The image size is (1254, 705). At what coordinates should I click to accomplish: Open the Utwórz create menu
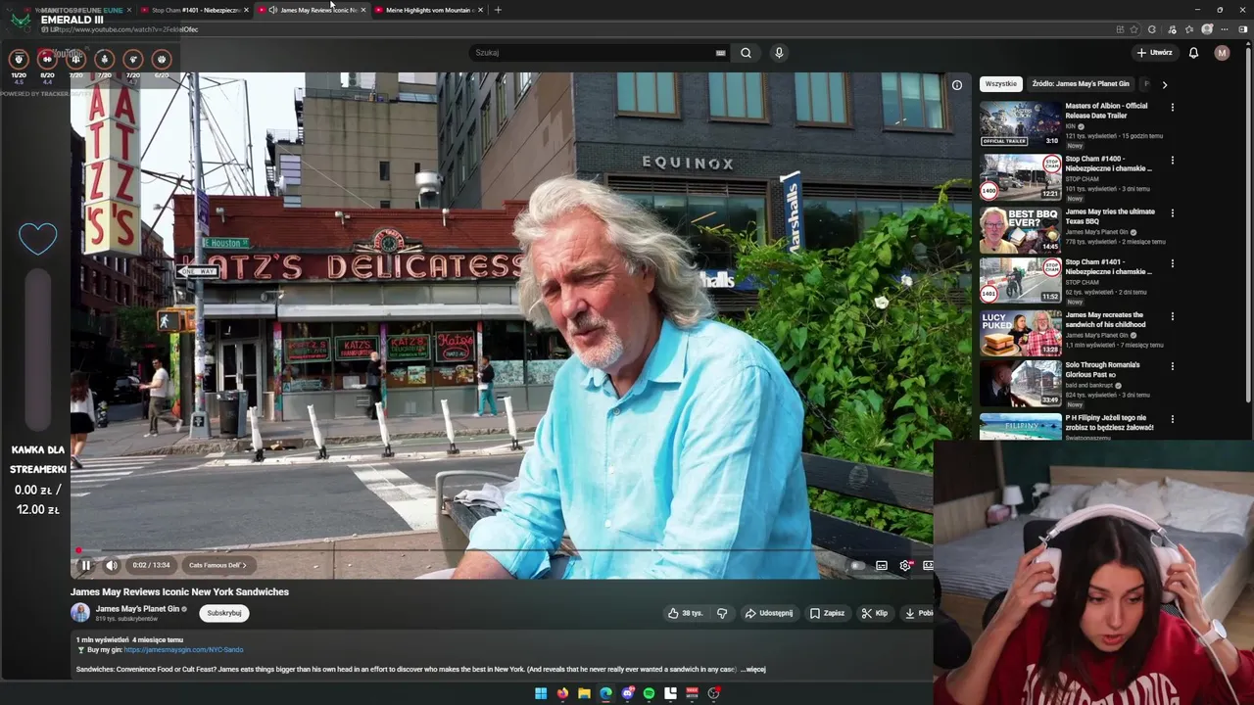(1154, 53)
